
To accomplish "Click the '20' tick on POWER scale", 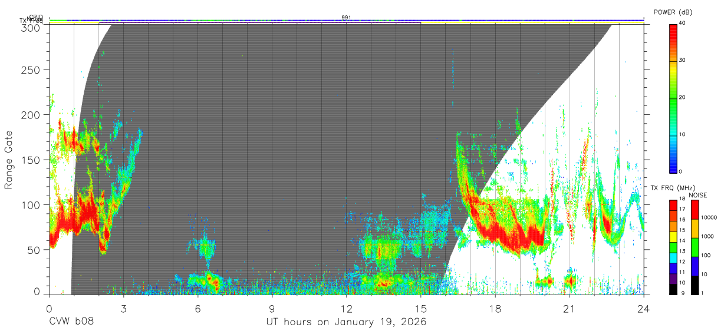I will coord(683,98).
